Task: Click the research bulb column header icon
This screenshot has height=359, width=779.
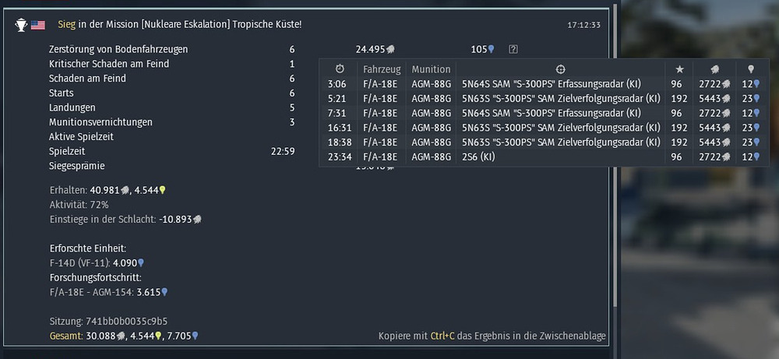Action: tap(751, 69)
